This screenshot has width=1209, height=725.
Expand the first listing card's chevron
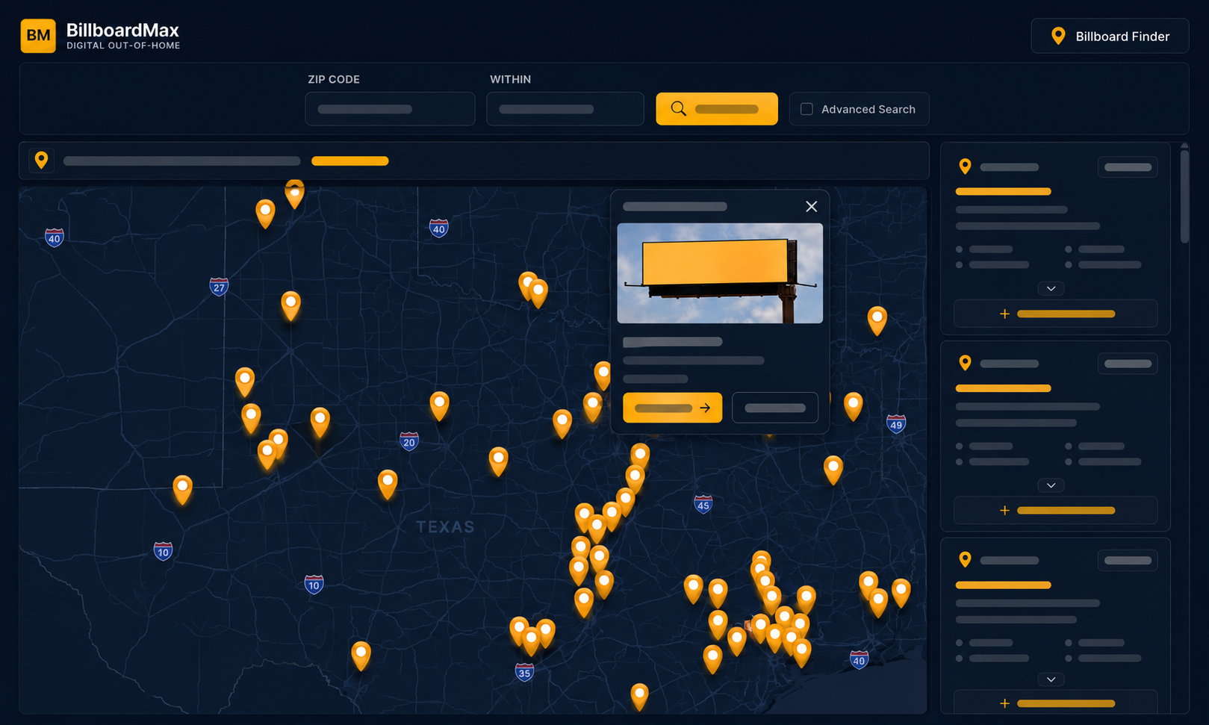(x=1051, y=289)
